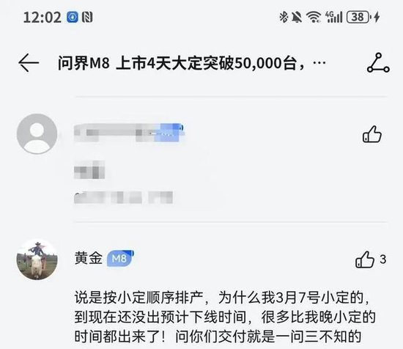Image resolution: width=403 pixels, height=349 pixels.
Task: Tap the Wi-Fi status icon
Action: (314, 18)
